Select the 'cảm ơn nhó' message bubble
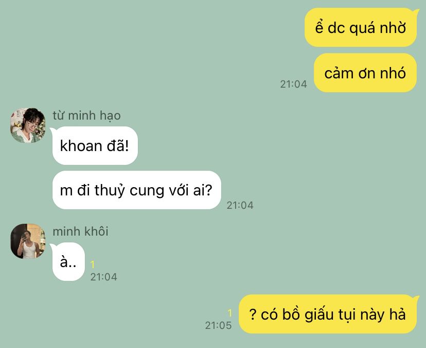Viewport: 426px width, 348px height. click(x=365, y=73)
